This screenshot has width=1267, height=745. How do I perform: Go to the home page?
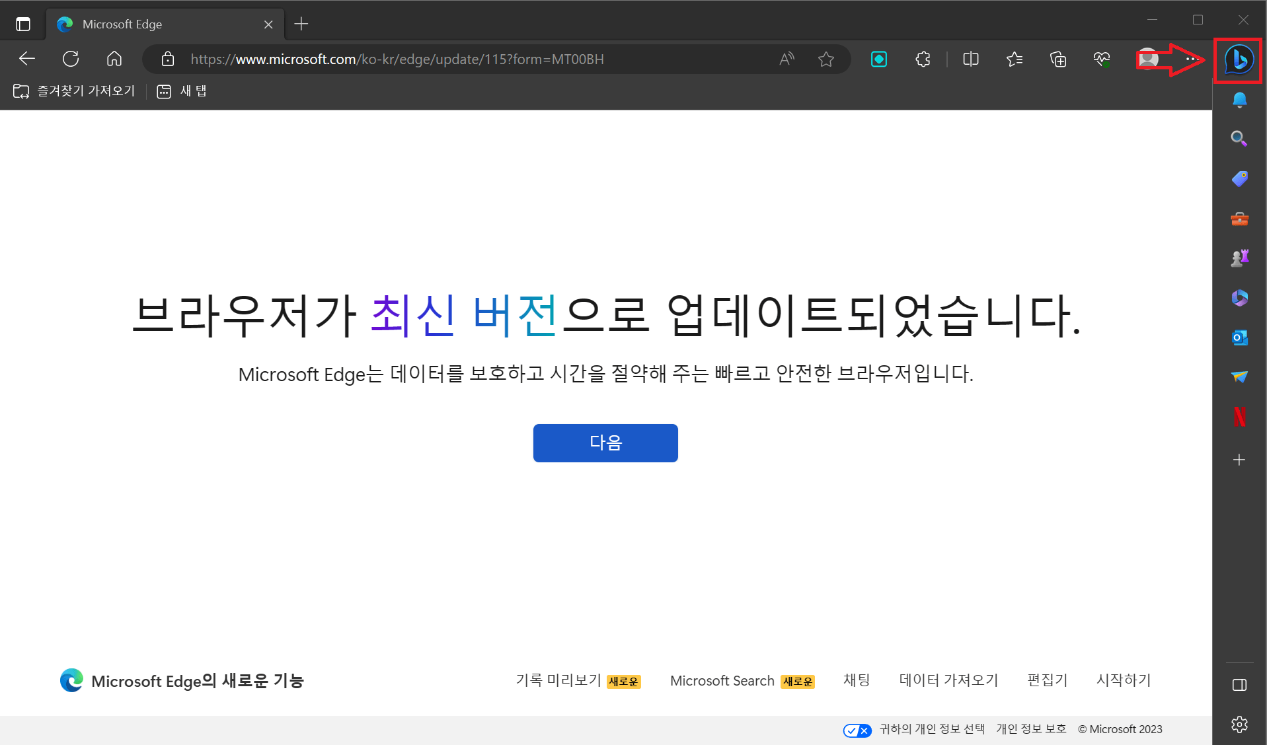pyautogui.click(x=114, y=59)
